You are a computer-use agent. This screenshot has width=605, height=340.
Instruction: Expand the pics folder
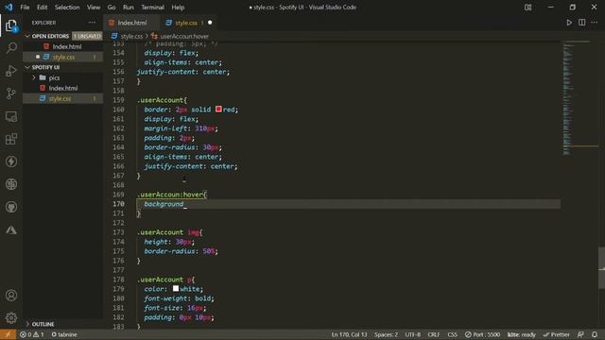click(54, 77)
